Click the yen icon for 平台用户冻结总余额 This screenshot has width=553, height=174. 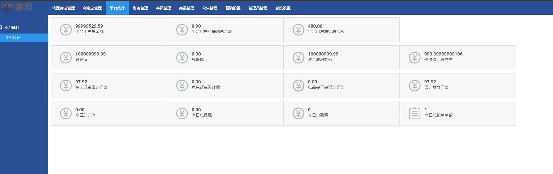298,30
